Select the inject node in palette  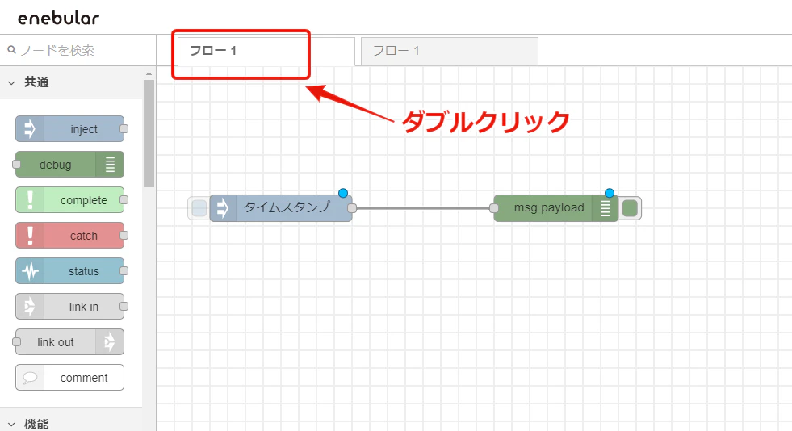69,128
